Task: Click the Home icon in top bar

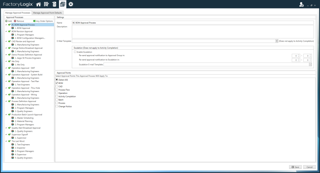Action: point(38,4)
